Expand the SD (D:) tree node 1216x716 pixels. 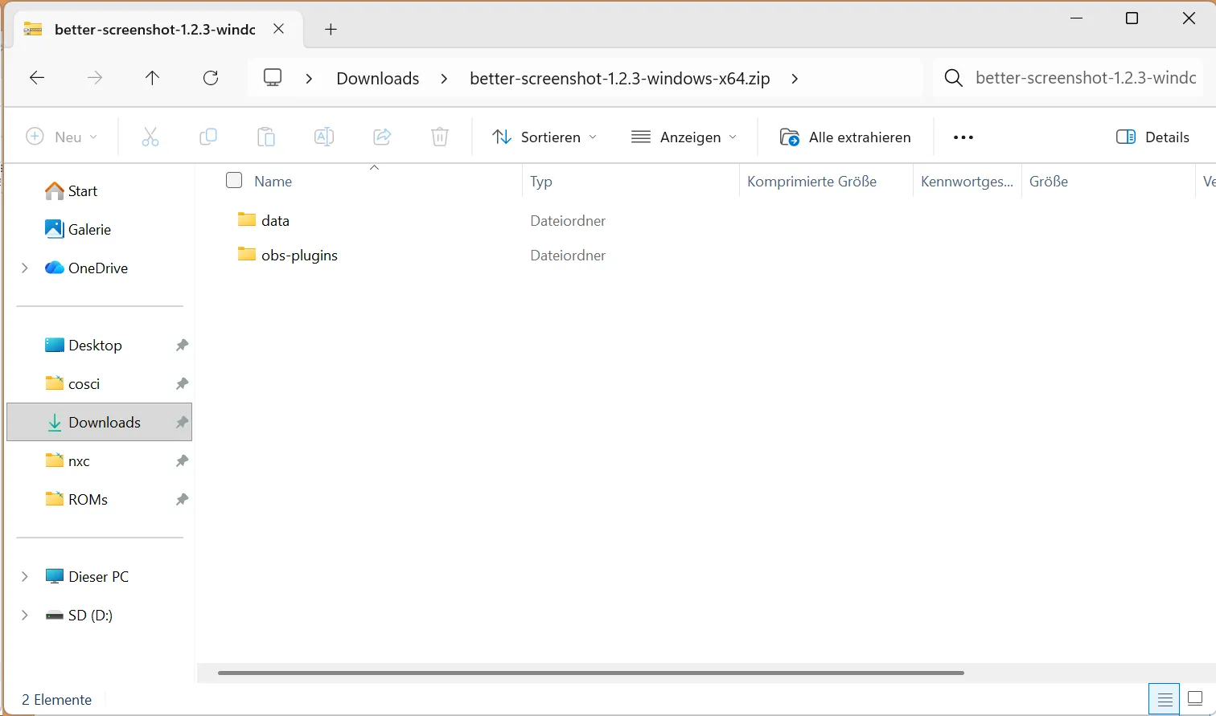pos(25,615)
